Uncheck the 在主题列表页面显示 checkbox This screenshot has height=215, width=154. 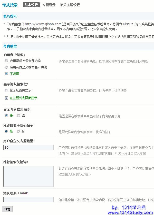click(x=6, y=98)
